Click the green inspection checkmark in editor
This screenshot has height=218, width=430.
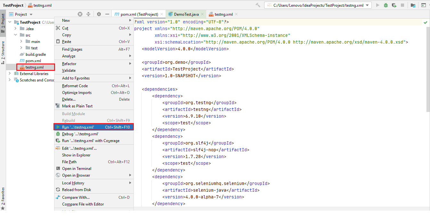coord(425,22)
